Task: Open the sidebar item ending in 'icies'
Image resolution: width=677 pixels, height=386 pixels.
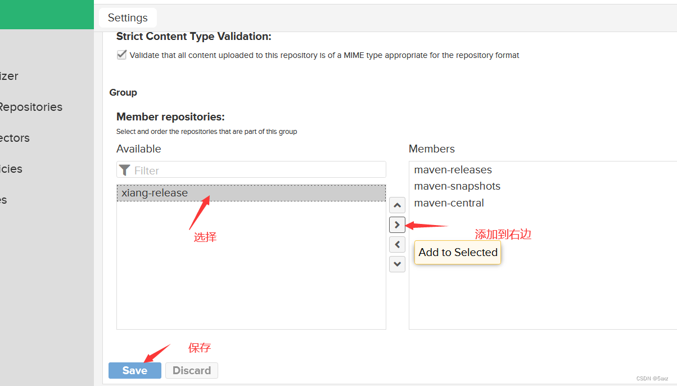Action: 11,169
